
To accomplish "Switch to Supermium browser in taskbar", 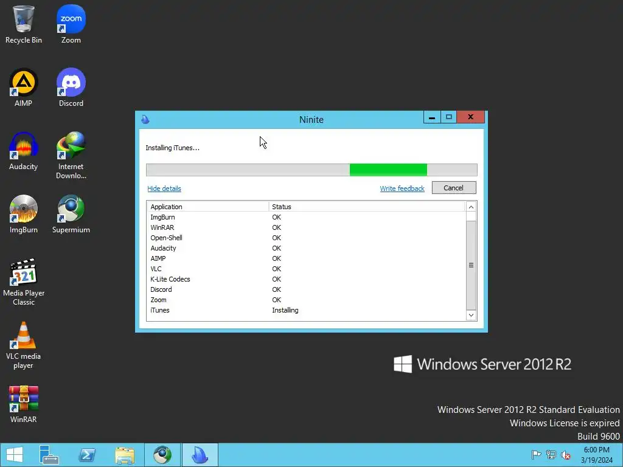I will tap(162, 455).
